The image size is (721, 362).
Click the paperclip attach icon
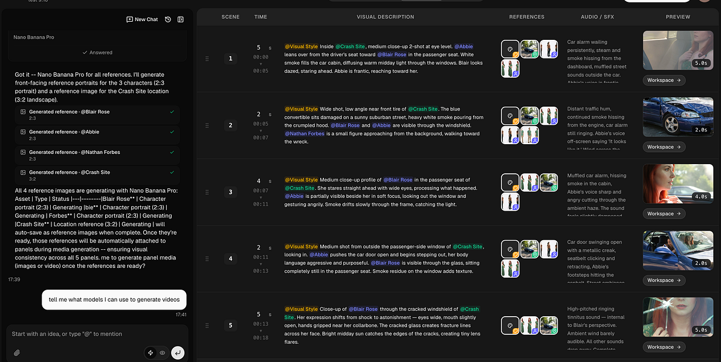point(16,353)
